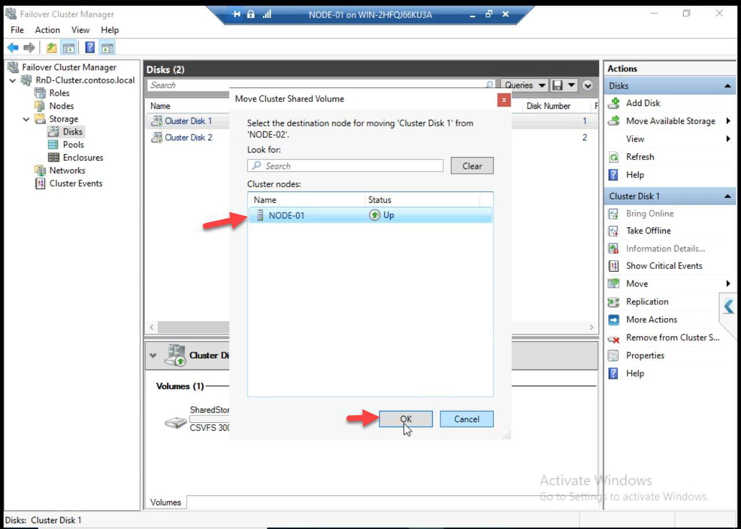Expand the View submenu arrow in Actions
This screenshot has width=741, height=529.
click(728, 139)
